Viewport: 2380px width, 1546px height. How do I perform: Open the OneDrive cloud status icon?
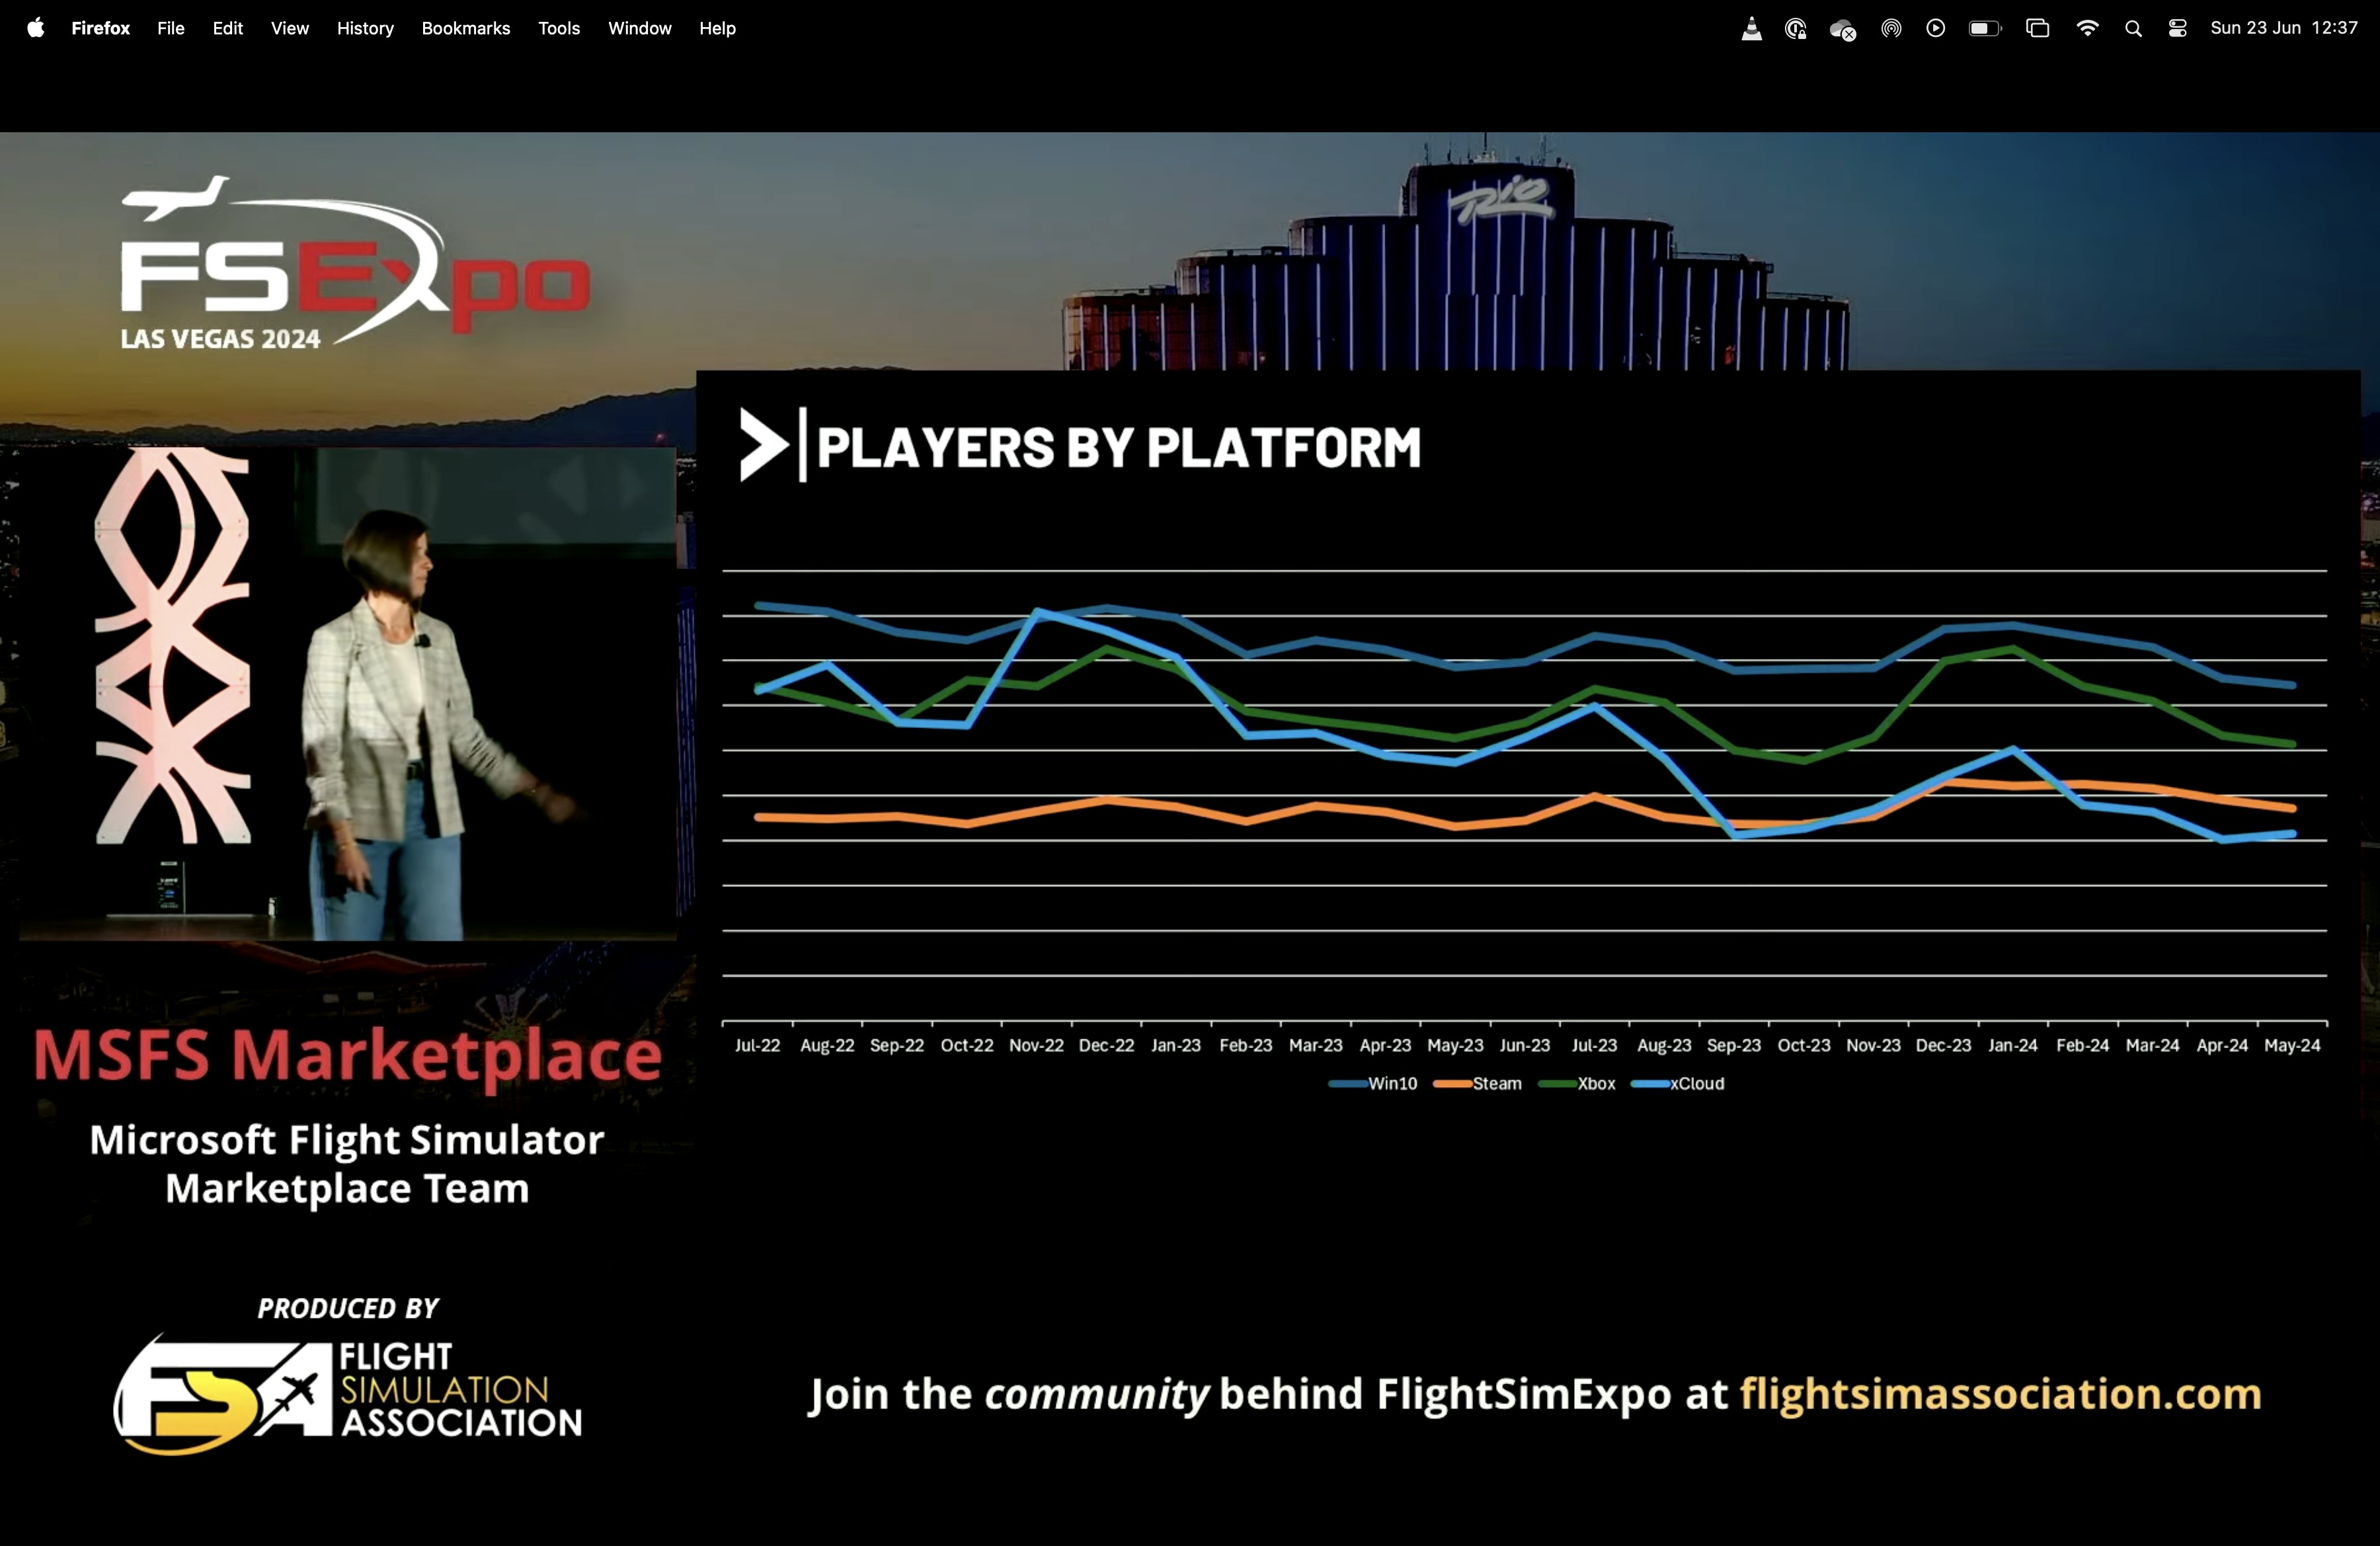point(1842,28)
